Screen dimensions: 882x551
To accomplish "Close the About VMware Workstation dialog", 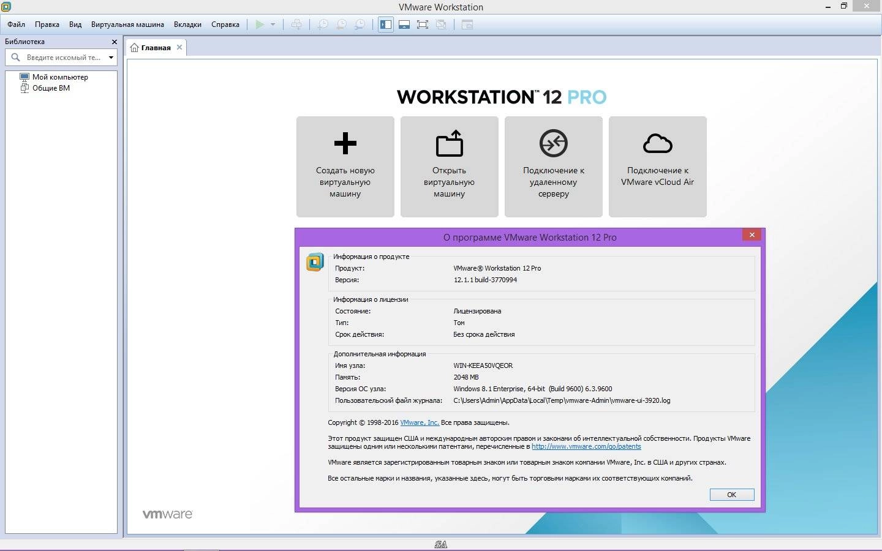I will point(752,235).
